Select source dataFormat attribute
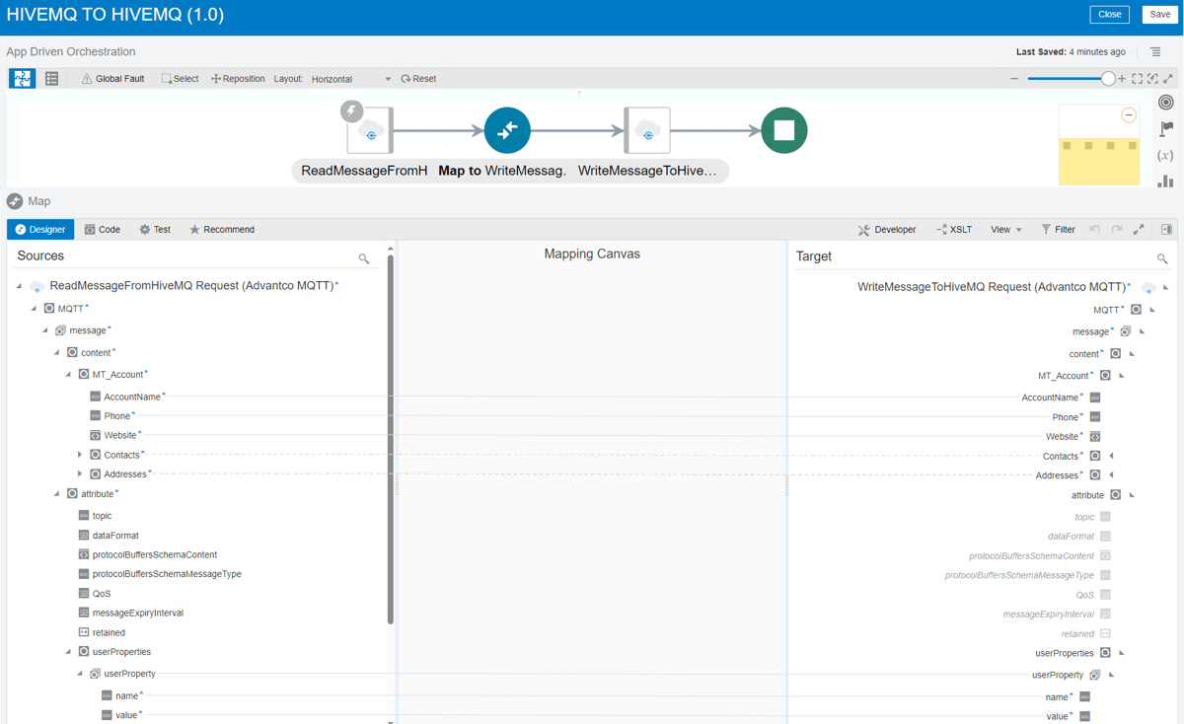 click(114, 536)
